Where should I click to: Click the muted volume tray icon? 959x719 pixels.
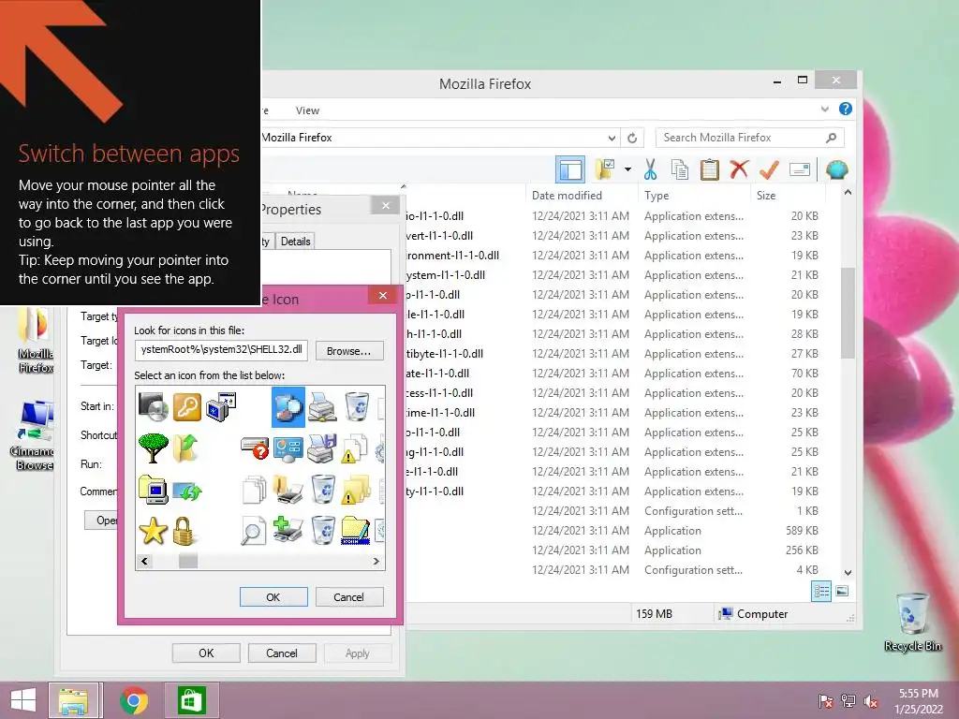(871, 701)
